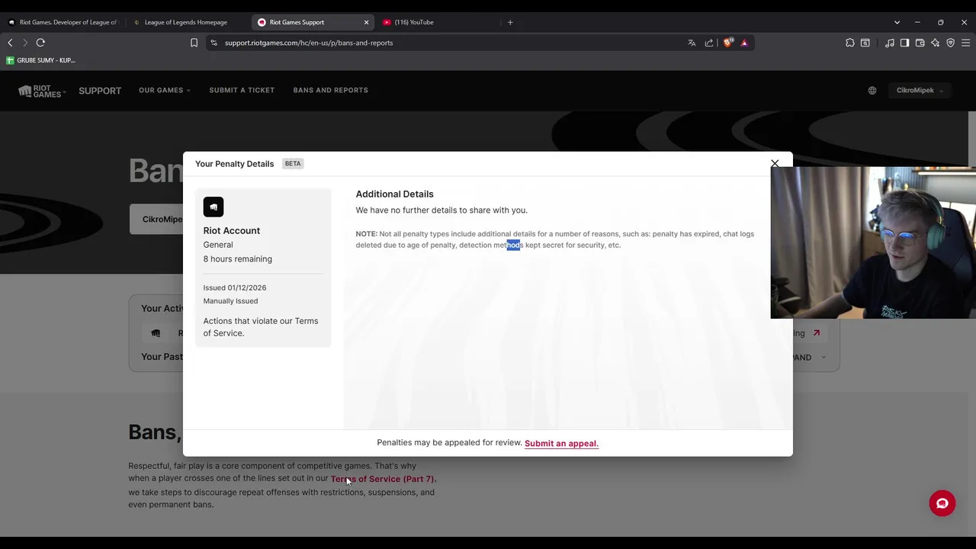Click the 'Your Penalty Details' dialog title
Image resolution: width=976 pixels, height=549 pixels.
click(x=234, y=164)
